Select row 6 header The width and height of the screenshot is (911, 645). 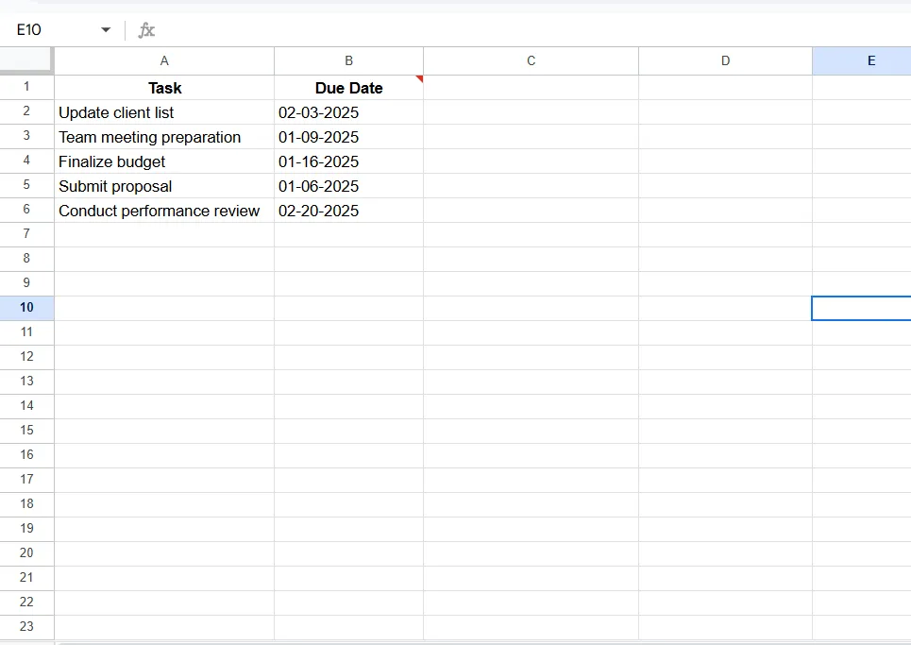[26, 210]
